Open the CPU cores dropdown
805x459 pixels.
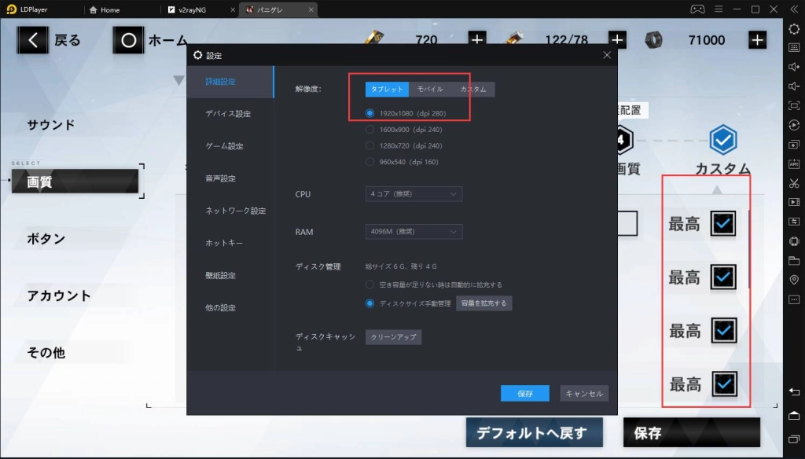pyautogui.click(x=414, y=194)
